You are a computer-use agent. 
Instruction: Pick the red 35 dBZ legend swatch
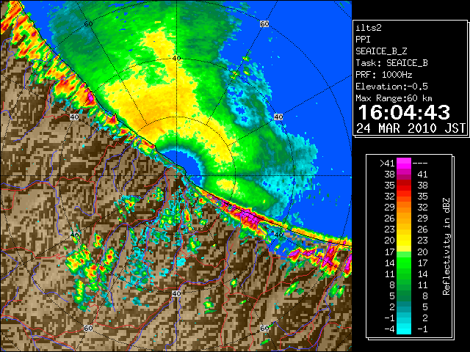[x=403, y=186]
